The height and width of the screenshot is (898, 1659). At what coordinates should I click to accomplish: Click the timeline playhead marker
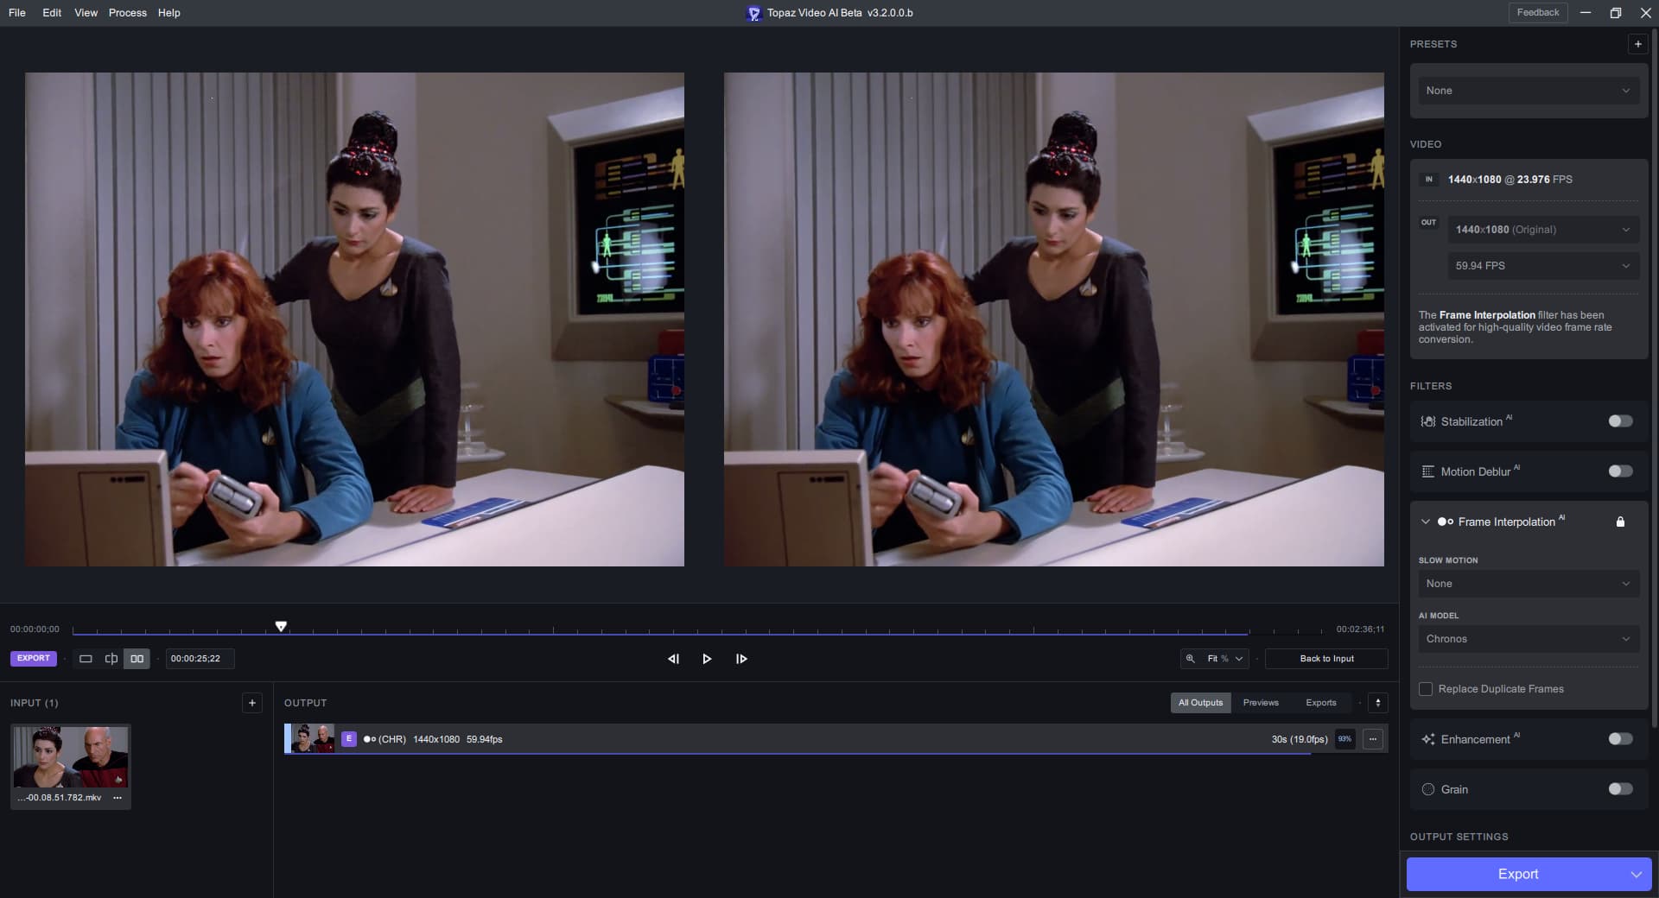click(281, 626)
